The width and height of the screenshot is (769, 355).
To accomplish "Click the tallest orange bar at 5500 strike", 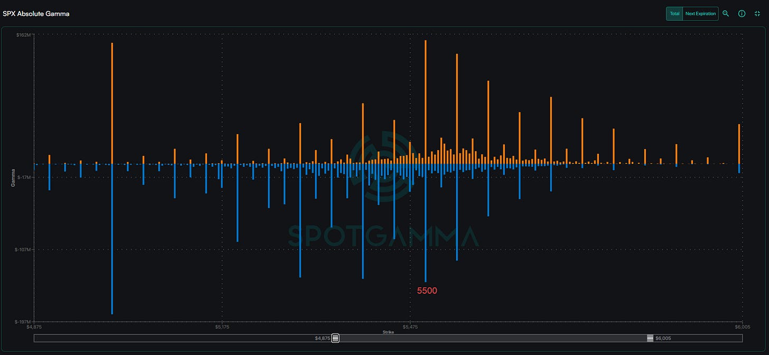I will click(x=425, y=100).
